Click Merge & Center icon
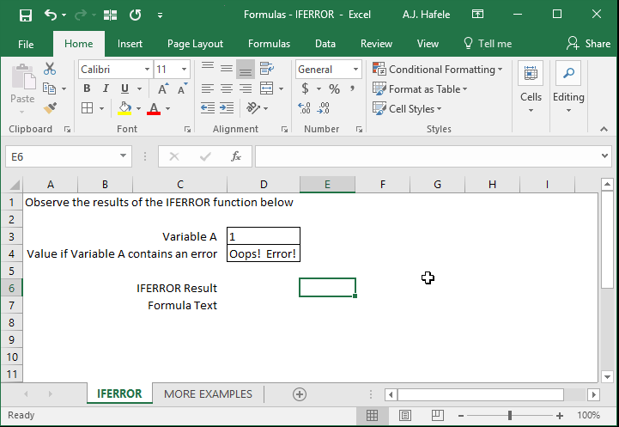The width and height of the screenshot is (619, 427). pos(267,88)
